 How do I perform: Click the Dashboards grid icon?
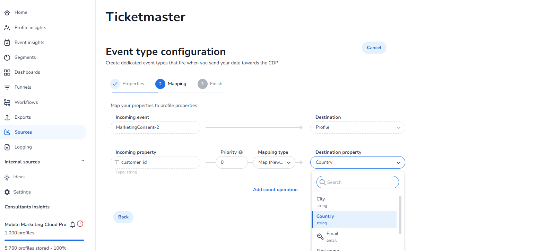(7, 72)
